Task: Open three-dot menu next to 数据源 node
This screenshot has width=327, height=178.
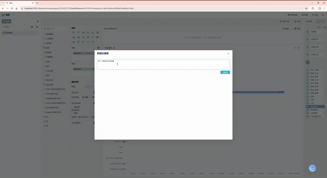Action: click(x=324, y=32)
